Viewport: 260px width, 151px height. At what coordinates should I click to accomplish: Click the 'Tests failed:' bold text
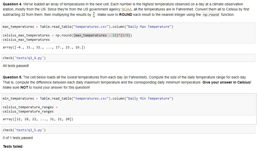pyautogui.click(x=13, y=146)
